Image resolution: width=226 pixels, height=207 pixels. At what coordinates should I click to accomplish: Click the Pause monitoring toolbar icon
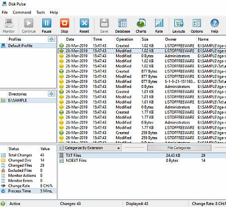[x=47, y=23]
